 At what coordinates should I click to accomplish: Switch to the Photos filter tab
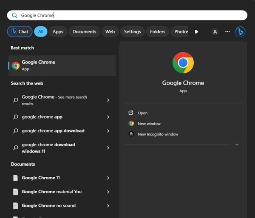tap(180, 31)
